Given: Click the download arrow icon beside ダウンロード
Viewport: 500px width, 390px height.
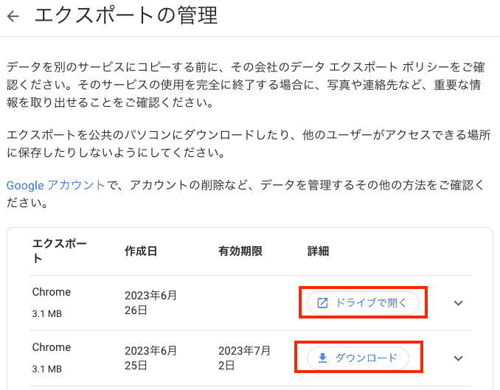Looking at the screenshot, I should click(x=322, y=358).
